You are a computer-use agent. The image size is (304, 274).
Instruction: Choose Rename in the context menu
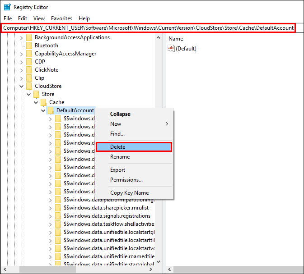pos(120,157)
